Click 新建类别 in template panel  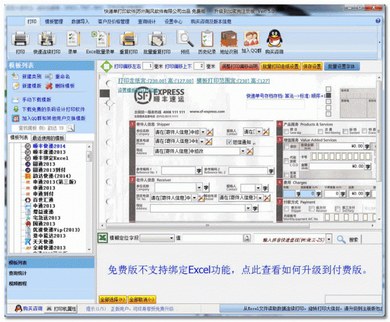pyautogui.click(x=27, y=76)
